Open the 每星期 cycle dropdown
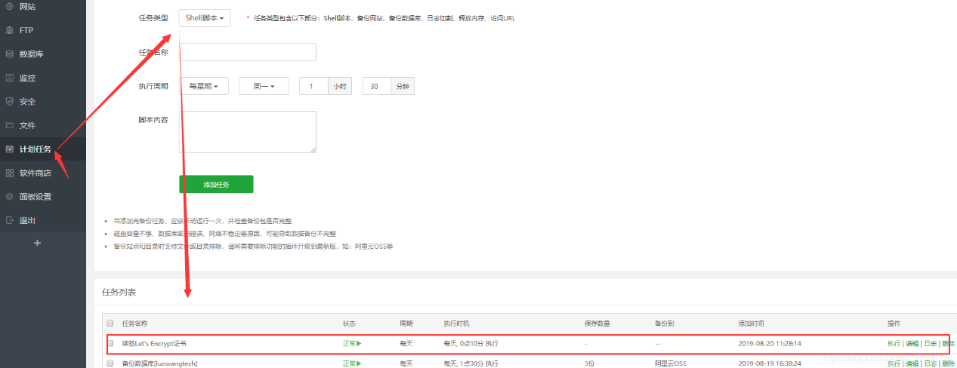Viewport: 957px width, 368px height. point(204,87)
